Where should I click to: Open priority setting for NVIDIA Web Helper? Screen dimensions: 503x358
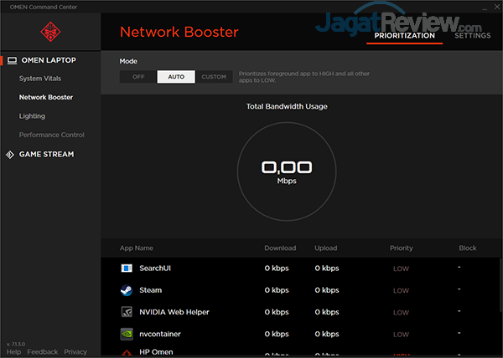(401, 312)
